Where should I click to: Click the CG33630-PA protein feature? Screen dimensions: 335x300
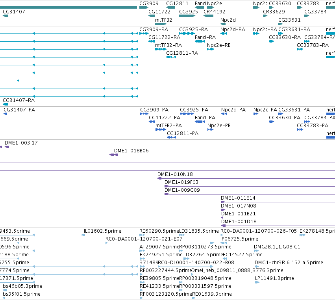pyautogui.click(x=271, y=122)
